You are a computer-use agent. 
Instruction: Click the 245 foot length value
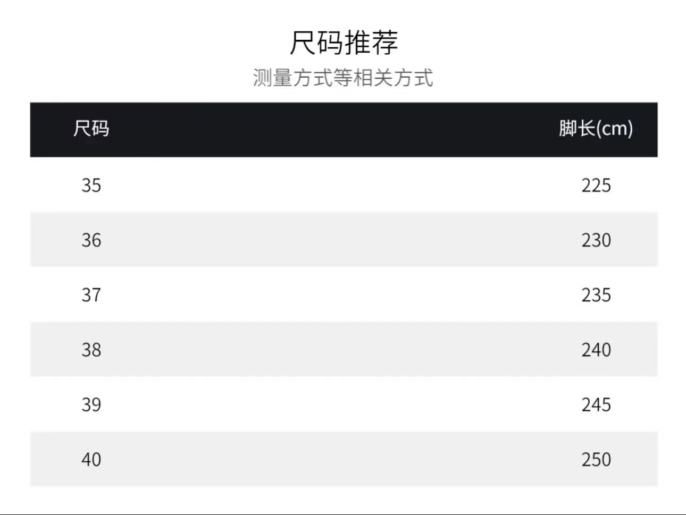coord(596,404)
